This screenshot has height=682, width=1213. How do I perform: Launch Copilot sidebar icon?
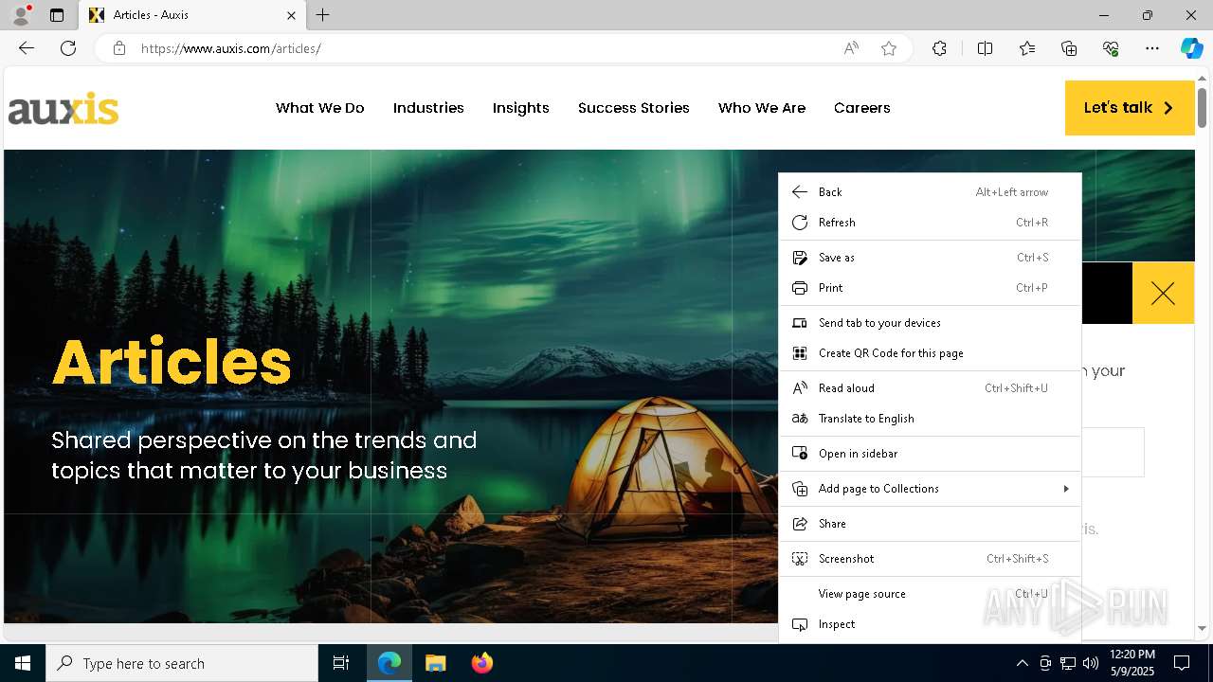pos(1192,48)
